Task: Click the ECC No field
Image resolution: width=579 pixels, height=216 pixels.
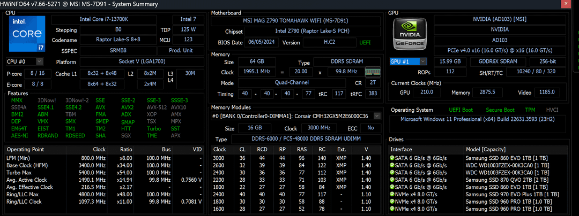Action: pyautogui.click(x=370, y=128)
